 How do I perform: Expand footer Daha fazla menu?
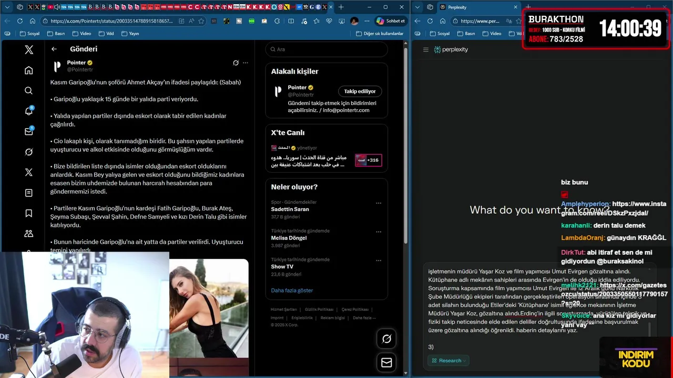364,318
